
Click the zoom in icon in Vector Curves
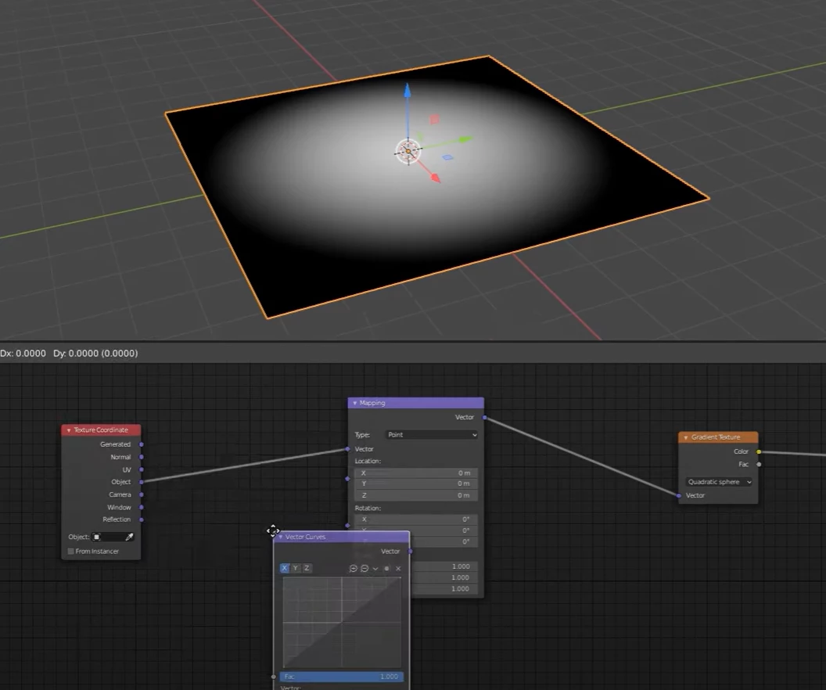point(354,568)
